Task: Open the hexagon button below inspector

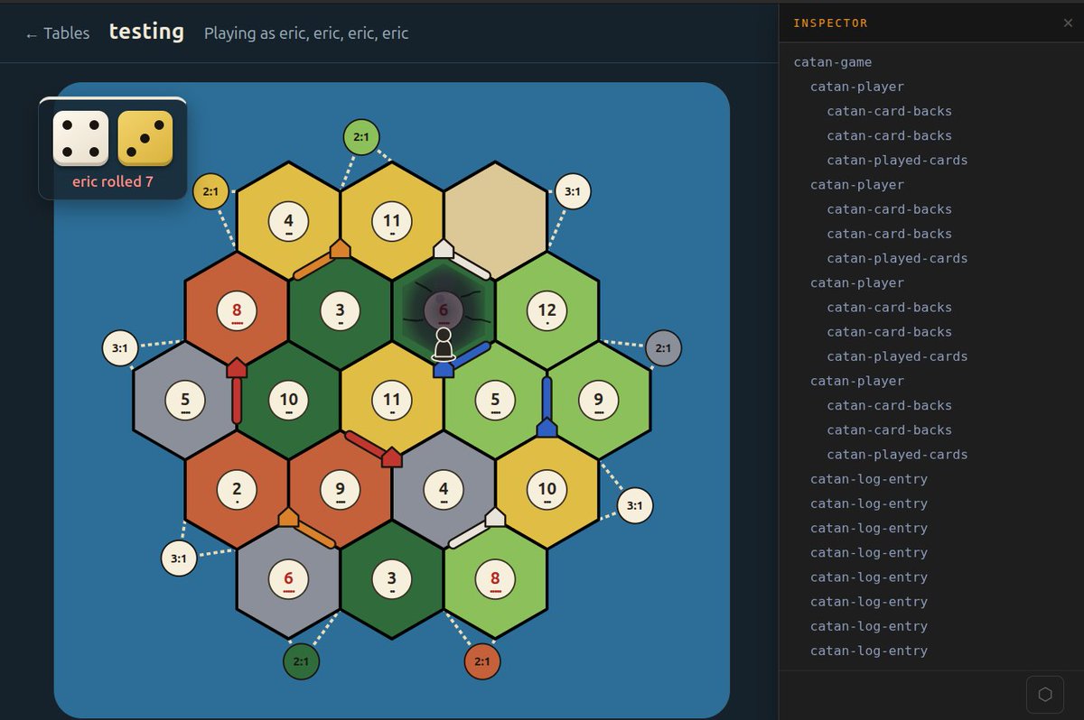Action: click(x=1045, y=694)
